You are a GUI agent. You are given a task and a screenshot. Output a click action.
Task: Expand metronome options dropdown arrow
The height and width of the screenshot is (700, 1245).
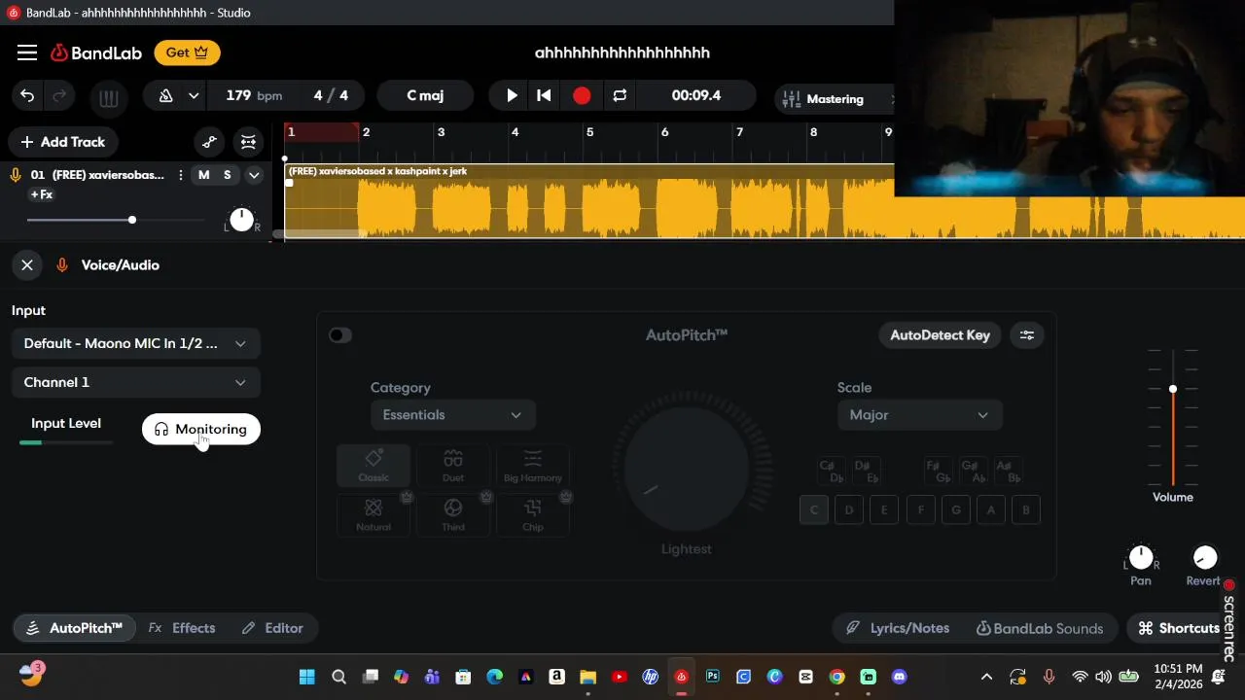coord(194,95)
